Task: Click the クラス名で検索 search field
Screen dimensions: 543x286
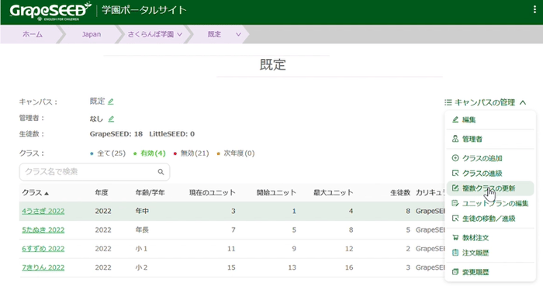Action: coord(95,172)
